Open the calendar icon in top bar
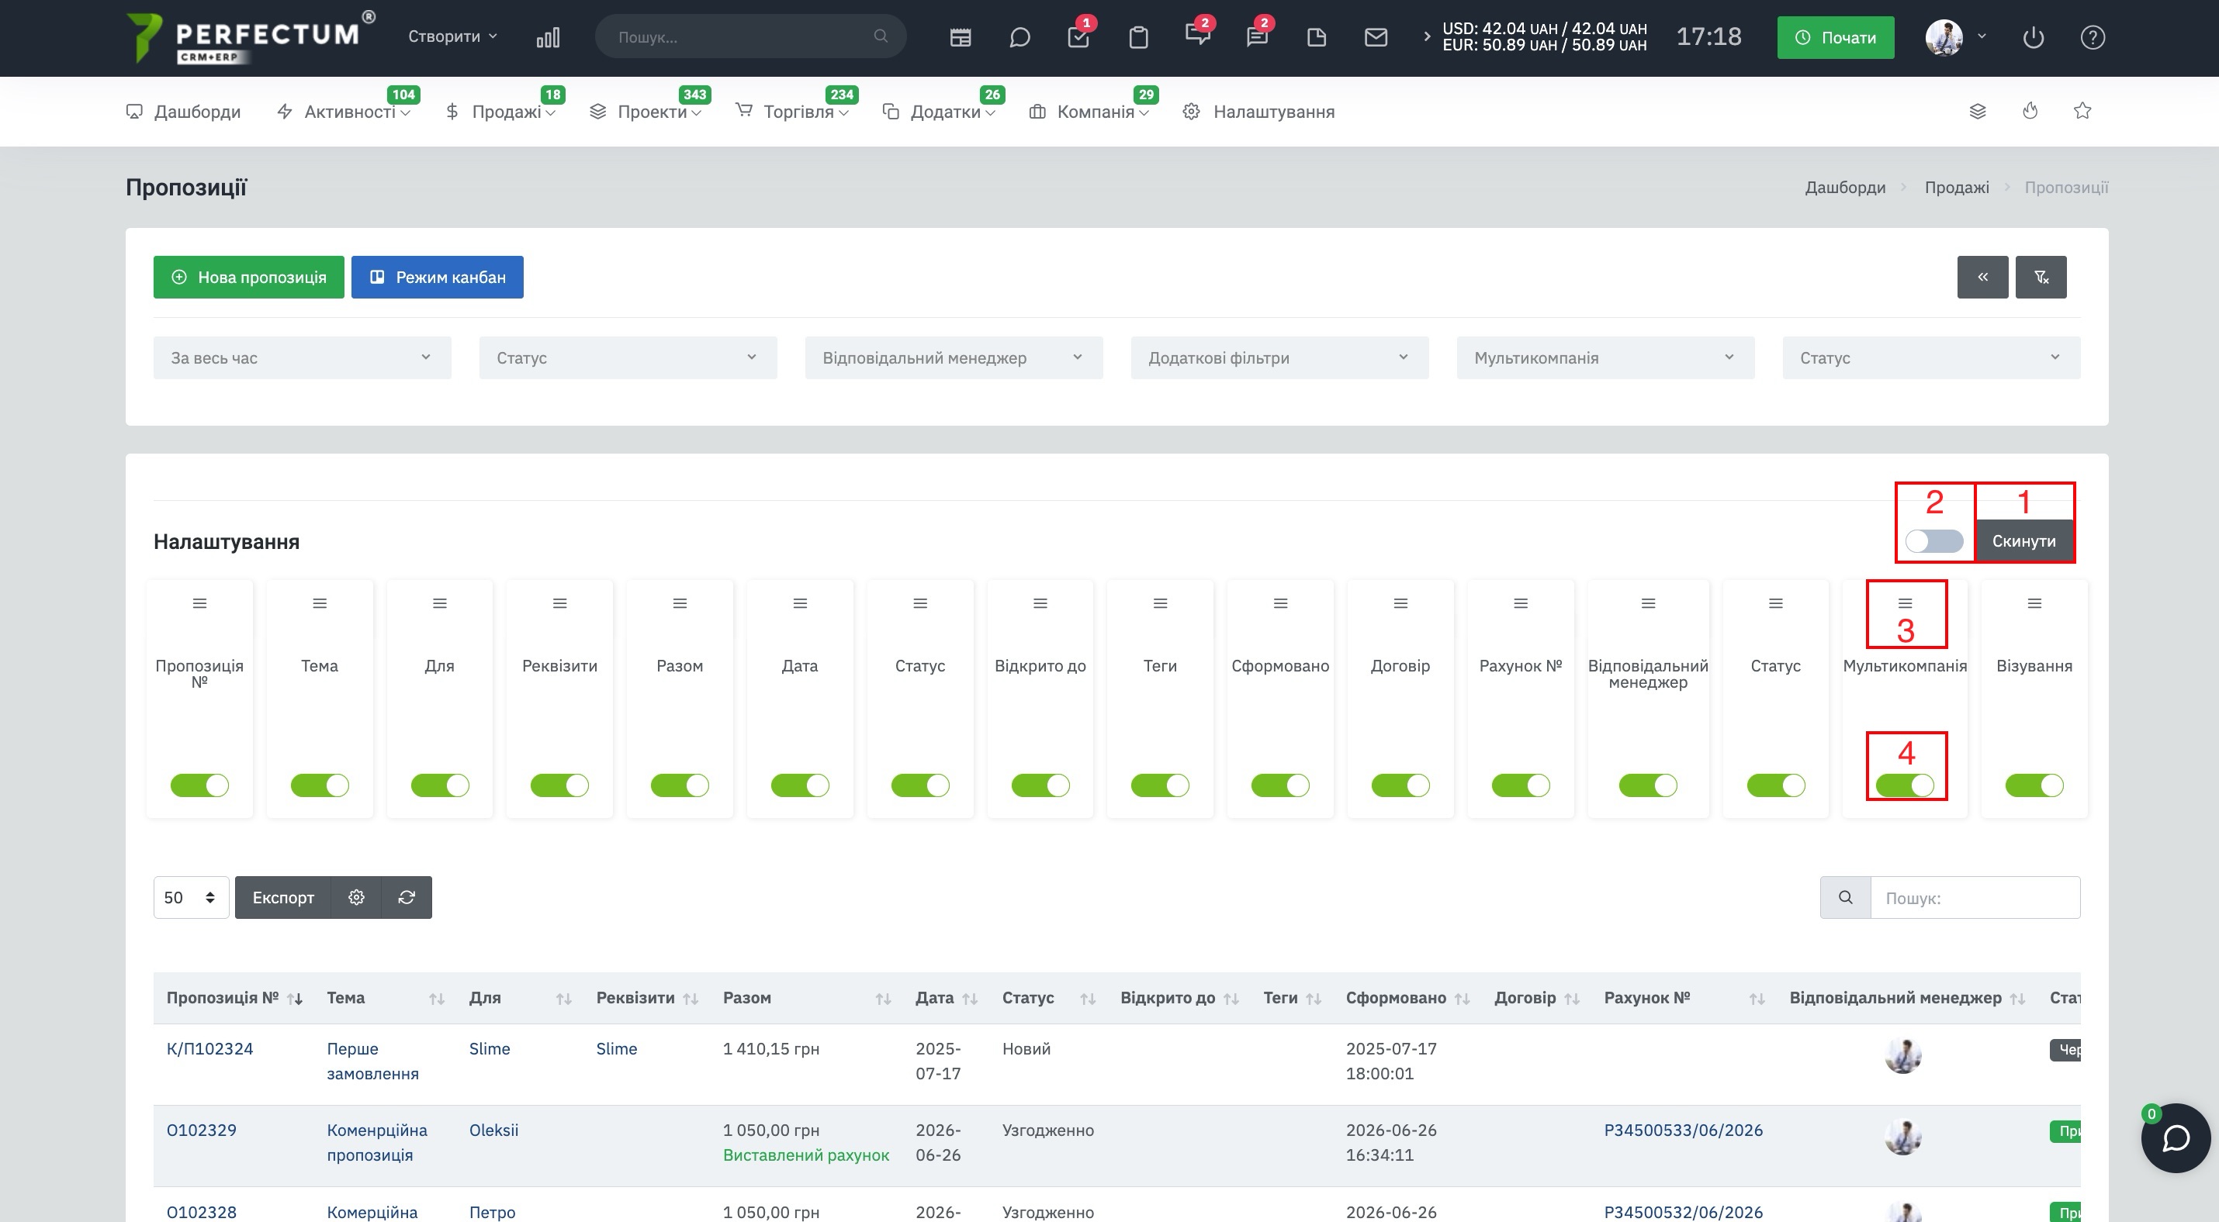This screenshot has width=2219, height=1222. pos(960,37)
